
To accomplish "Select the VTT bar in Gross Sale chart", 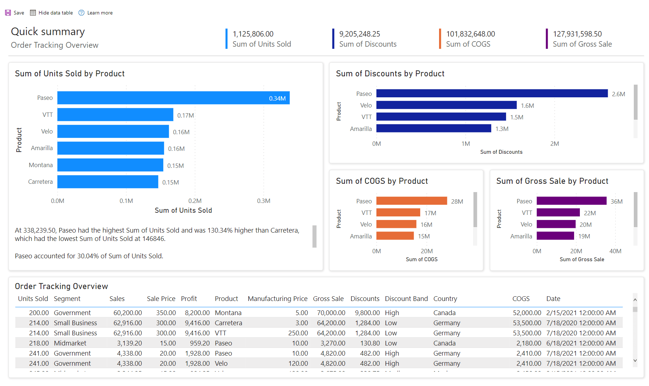I will [557, 212].
